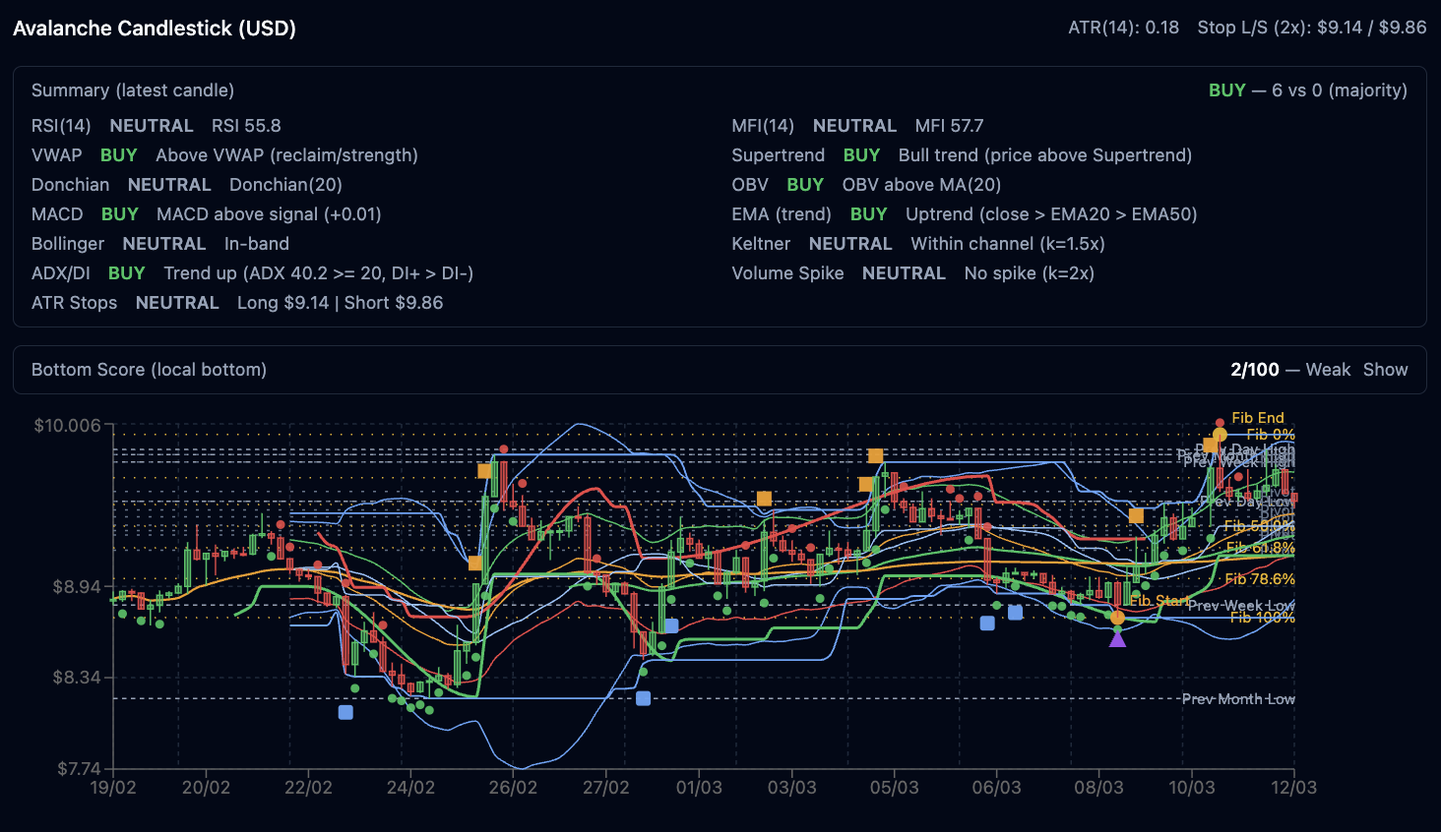The height and width of the screenshot is (832, 1441).
Task: Click the blue square on Prev Month Low line
Action: (x=643, y=698)
